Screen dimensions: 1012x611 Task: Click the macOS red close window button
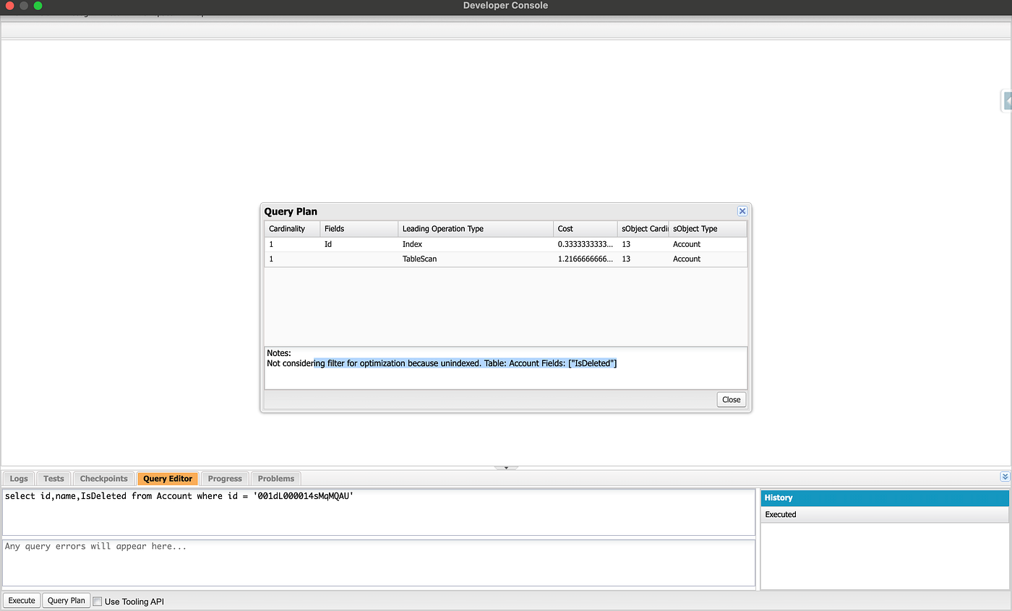click(x=10, y=6)
